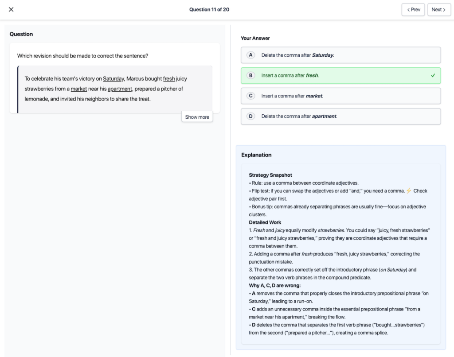Click the Why A, C, D are wrong heading

point(275,285)
